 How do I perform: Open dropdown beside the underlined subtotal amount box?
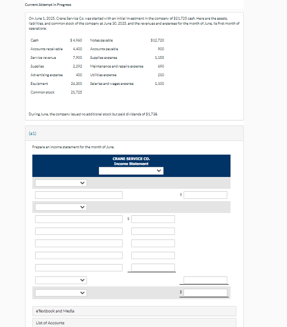coord(61,280)
